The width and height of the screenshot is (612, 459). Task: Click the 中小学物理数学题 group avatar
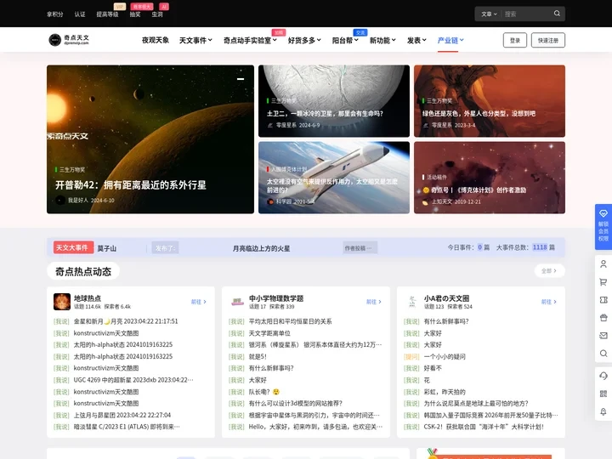[237, 302]
